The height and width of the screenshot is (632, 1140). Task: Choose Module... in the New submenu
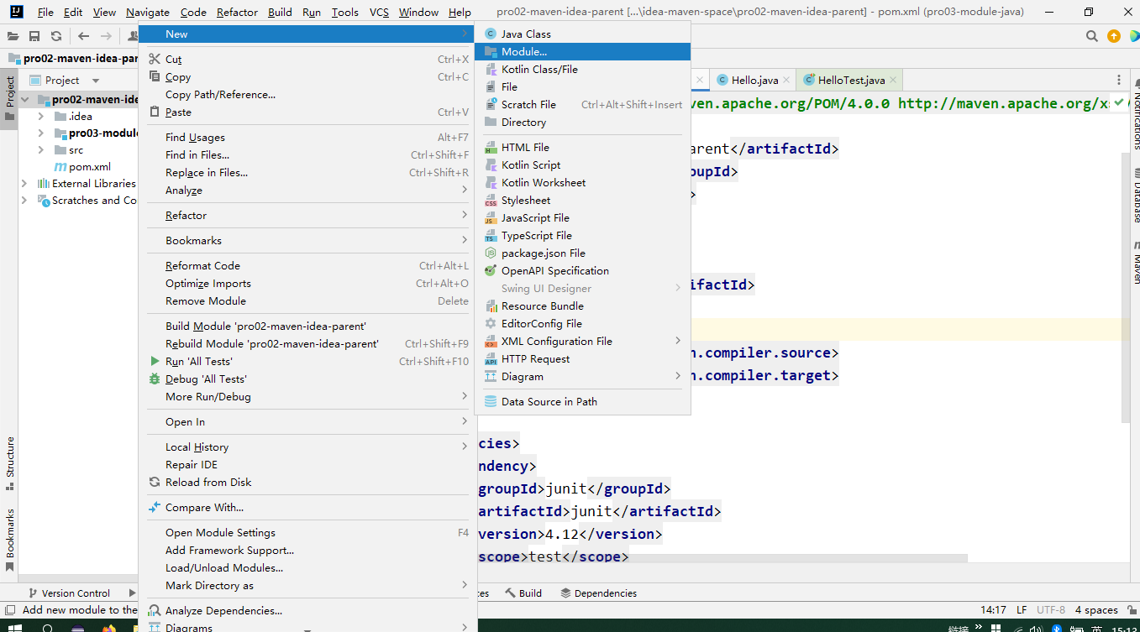(582, 51)
